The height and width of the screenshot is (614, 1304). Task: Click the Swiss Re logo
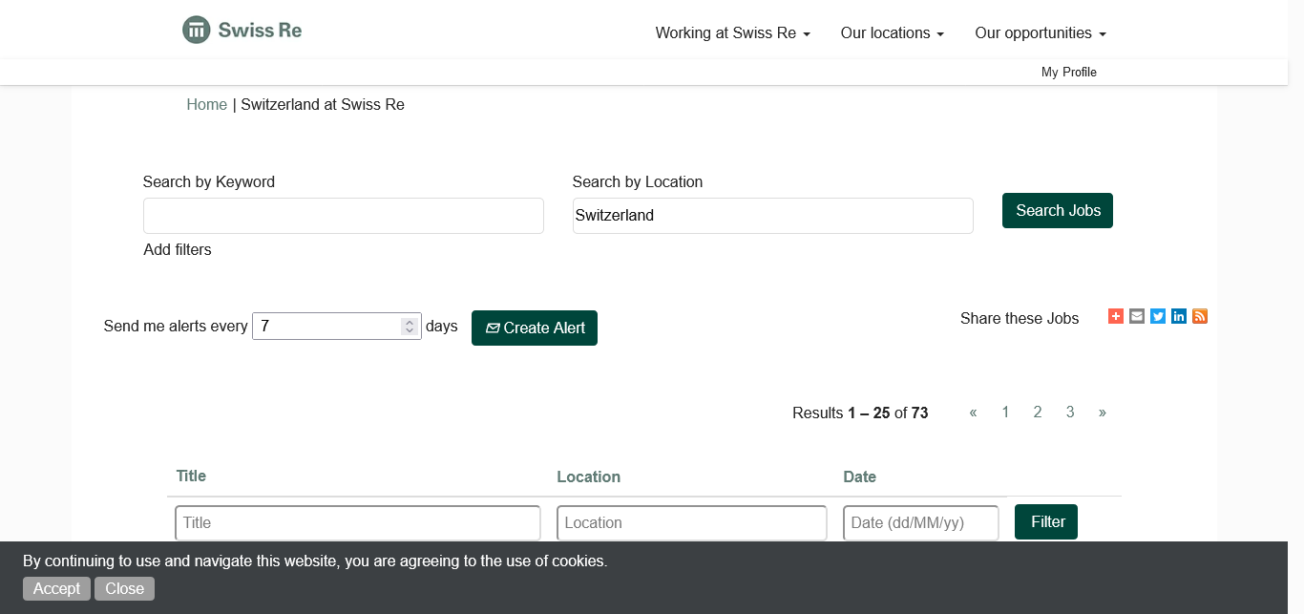pos(242,30)
